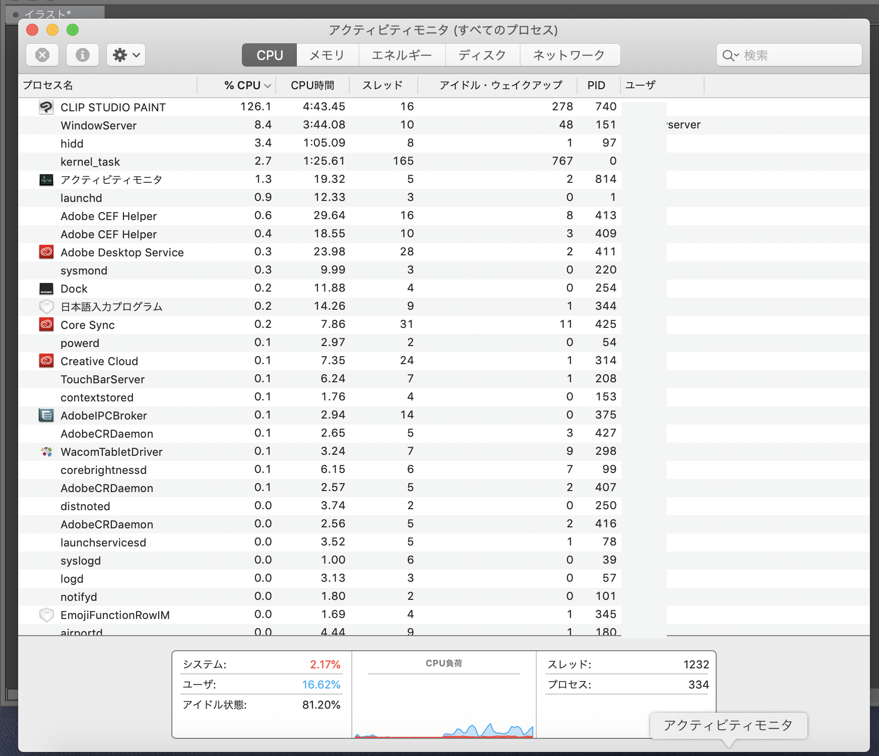This screenshot has height=756, width=879.
Task: Open the ディスク tab
Action: coord(483,55)
